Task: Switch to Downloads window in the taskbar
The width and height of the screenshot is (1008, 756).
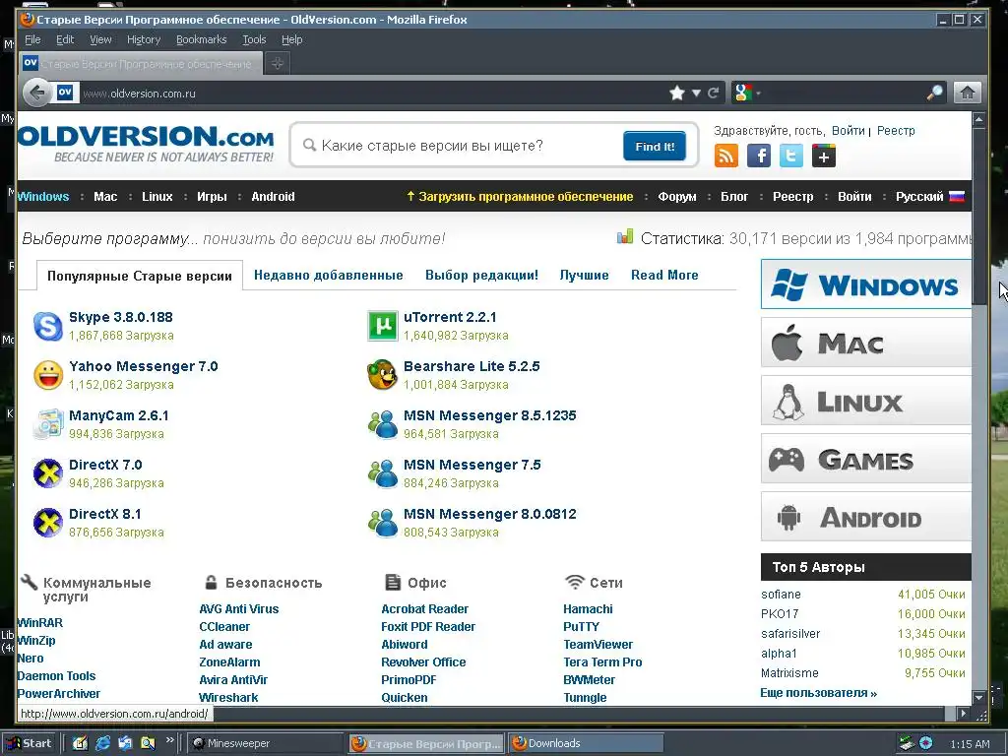Action: (586, 743)
